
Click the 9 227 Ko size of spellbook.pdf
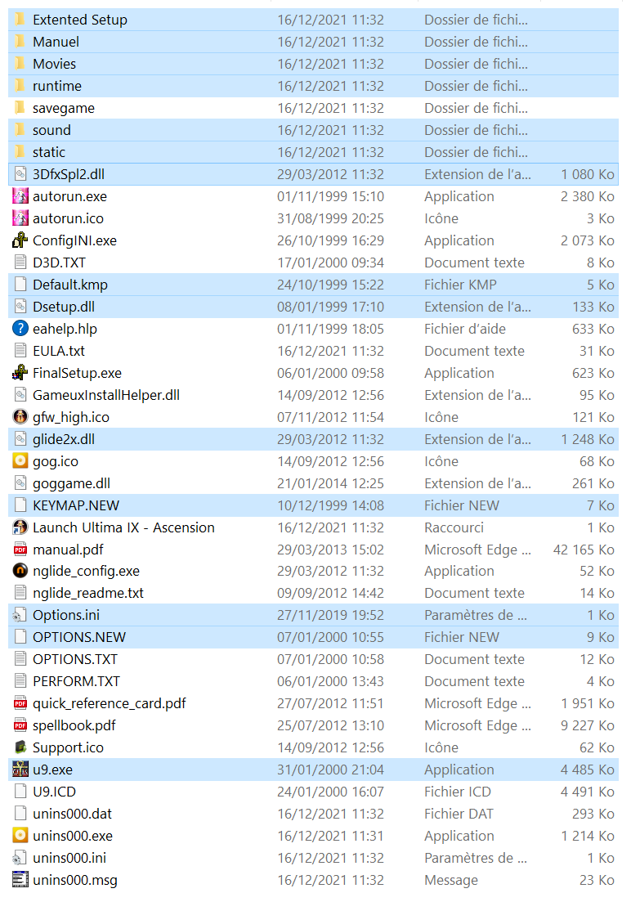[x=588, y=725]
